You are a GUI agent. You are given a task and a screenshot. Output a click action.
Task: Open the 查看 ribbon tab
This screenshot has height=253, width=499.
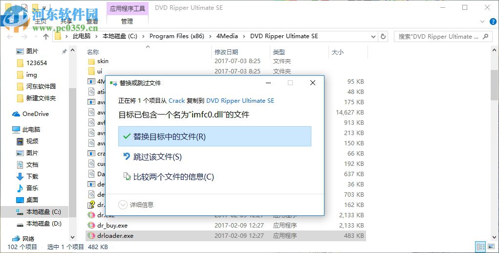[x=92, y=22]
